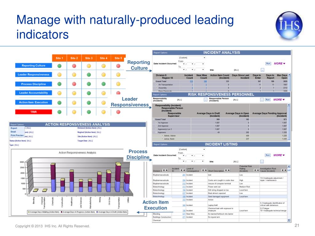Sort Division 3 column descending
This screenshot has height=236, width=315.
166,170
